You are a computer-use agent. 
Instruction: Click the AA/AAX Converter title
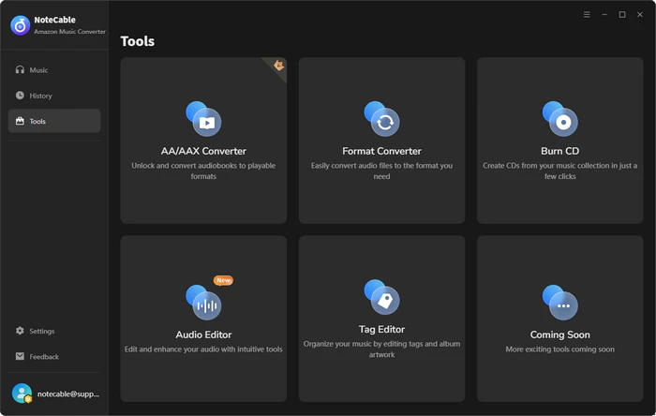(203, 151)
